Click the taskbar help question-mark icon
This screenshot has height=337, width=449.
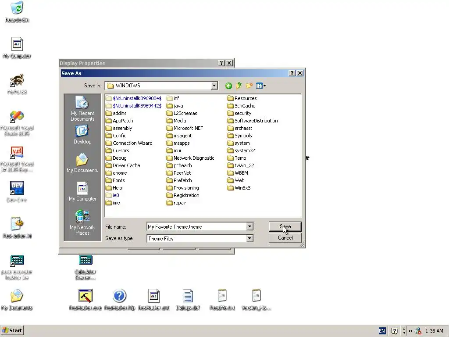coord(394,331)
